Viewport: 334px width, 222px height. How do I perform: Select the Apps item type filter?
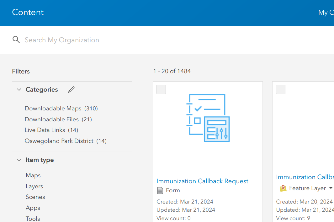pyautogui.click(x=33, y=208)
